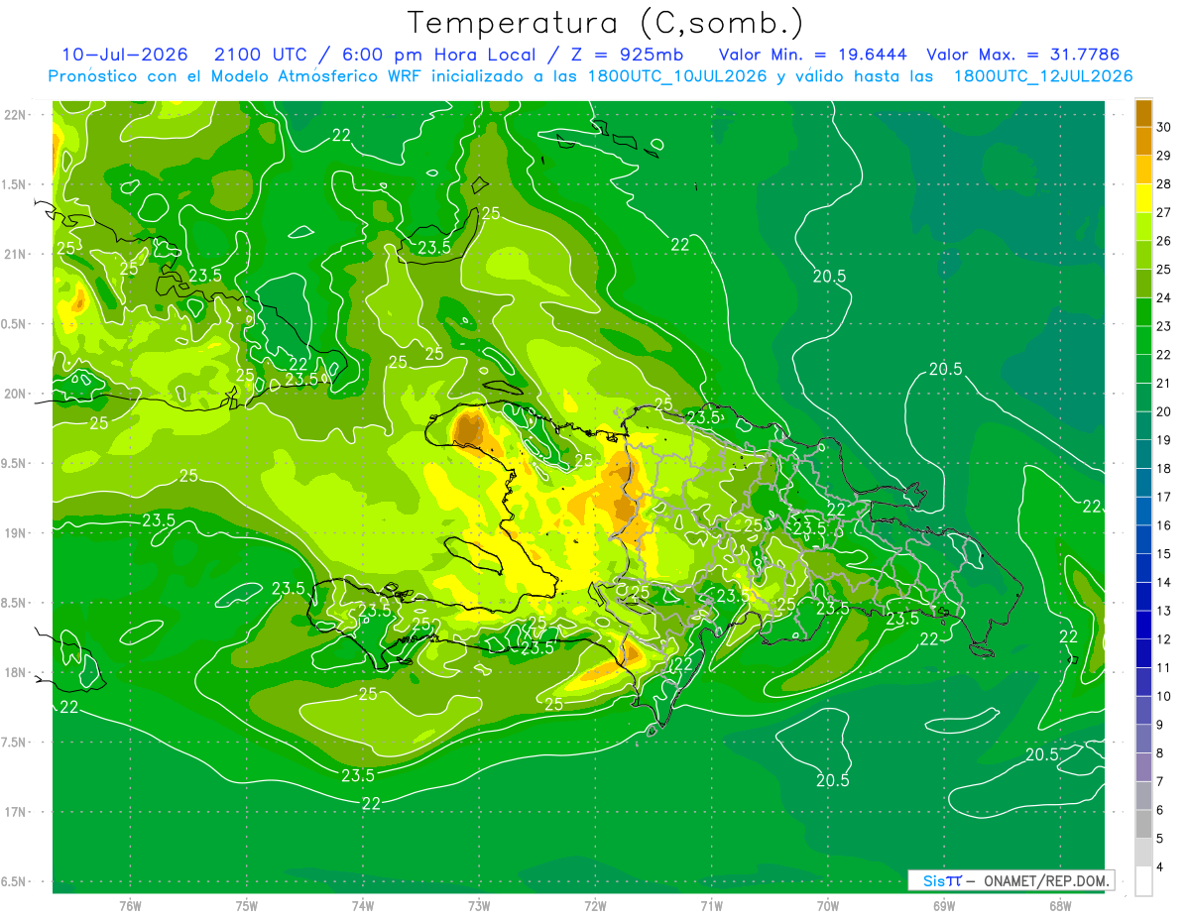Click the '71W' longitude axis label

[x=711, y=906]
